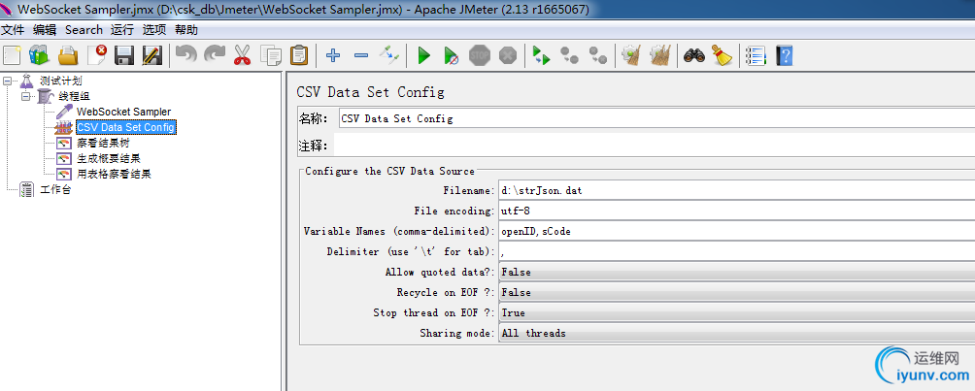Click the Save As pencil-disk icon
975x391 pixels.
pyautogui.click(x=151, y=55)
